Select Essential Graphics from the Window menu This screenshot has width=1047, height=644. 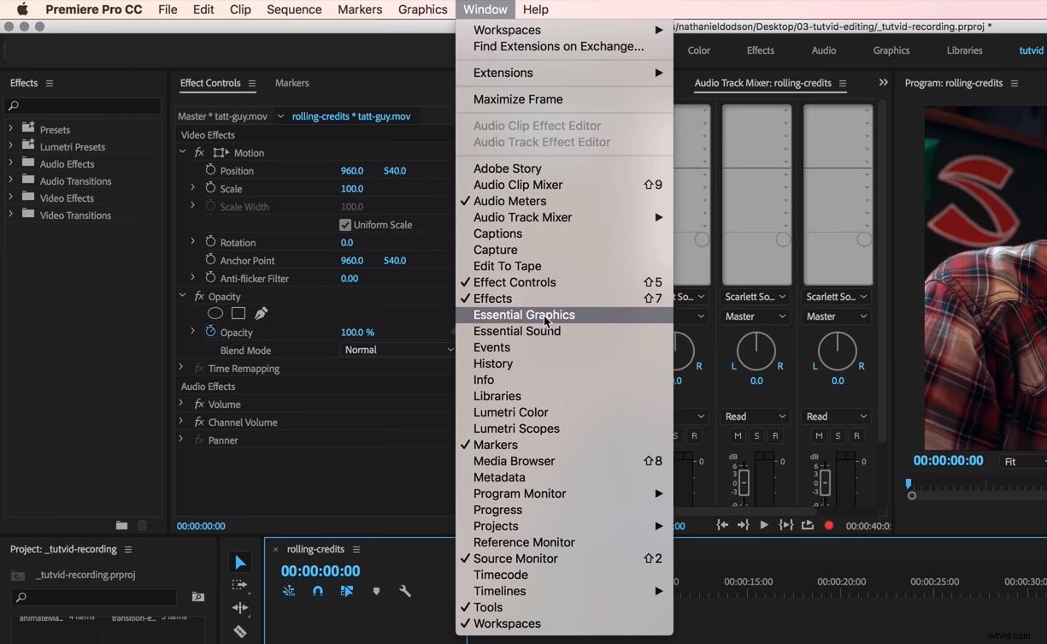(525, 315)
